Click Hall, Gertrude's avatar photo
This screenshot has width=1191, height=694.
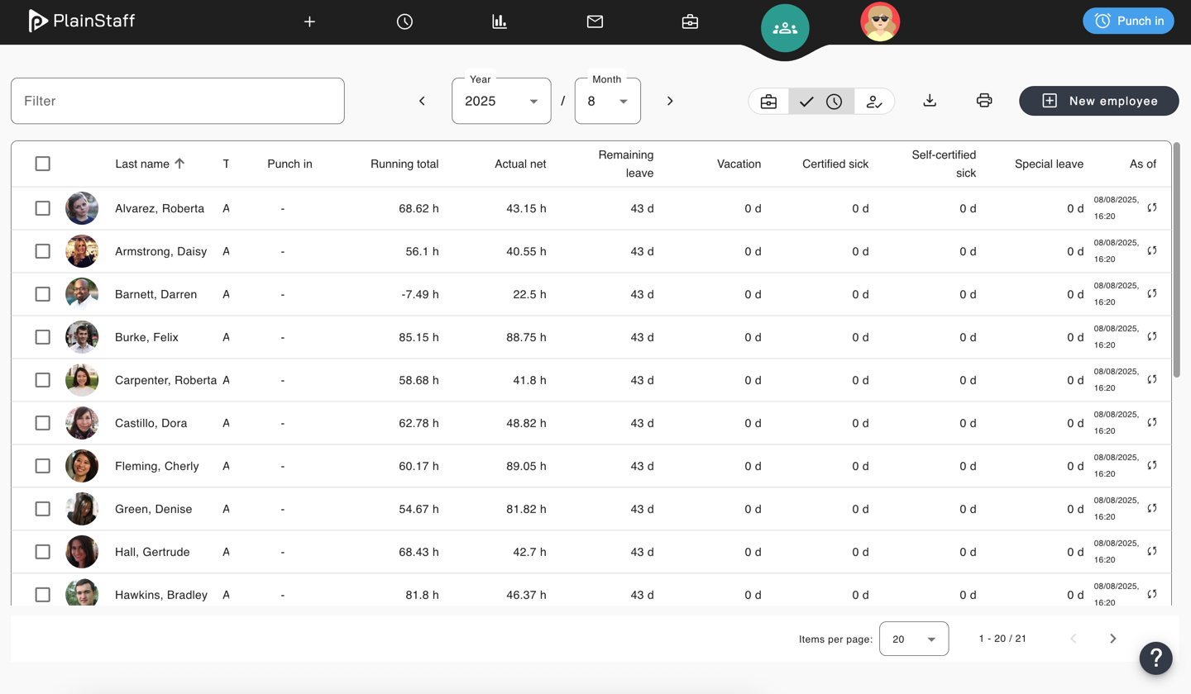point(82,552)
